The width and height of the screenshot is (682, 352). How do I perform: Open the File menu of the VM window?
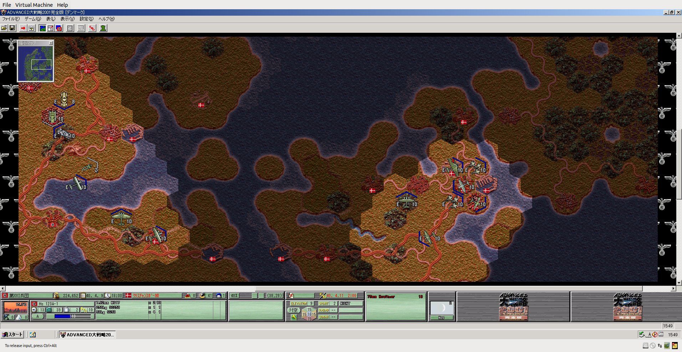coord(7,5)
